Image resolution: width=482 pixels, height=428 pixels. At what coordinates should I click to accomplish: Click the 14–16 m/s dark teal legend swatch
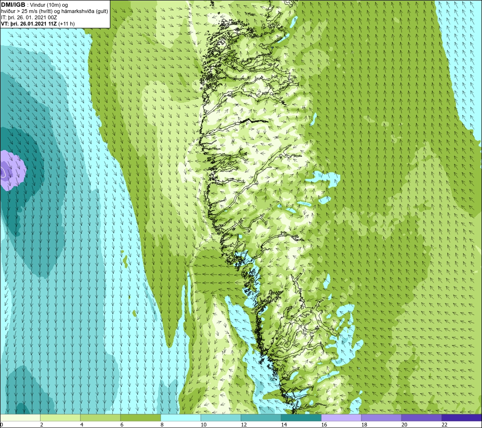pyautogui.click(x=301, y=417)
